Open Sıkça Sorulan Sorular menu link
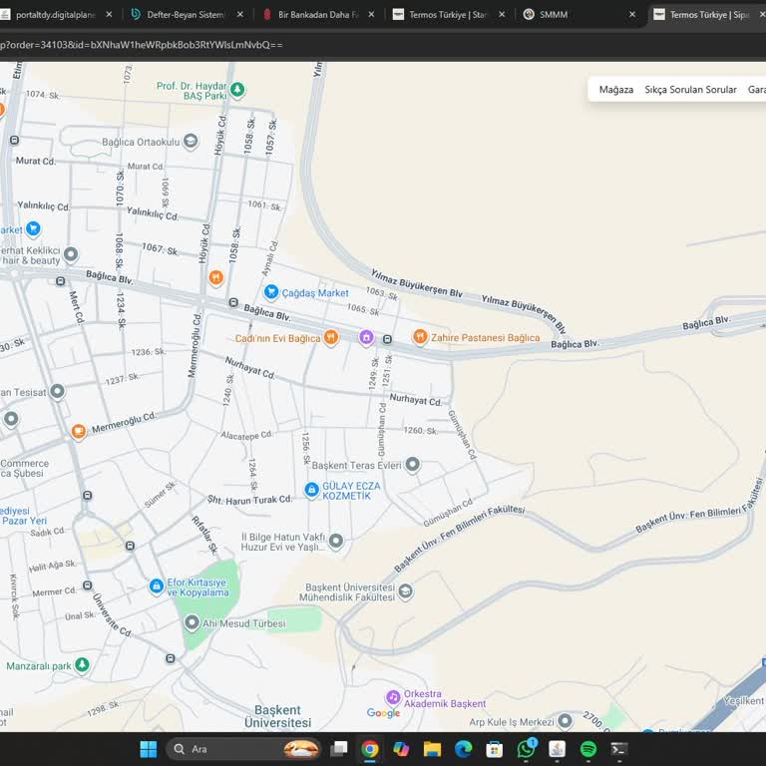This screenshot has width=766, height=766. [690, 90]
